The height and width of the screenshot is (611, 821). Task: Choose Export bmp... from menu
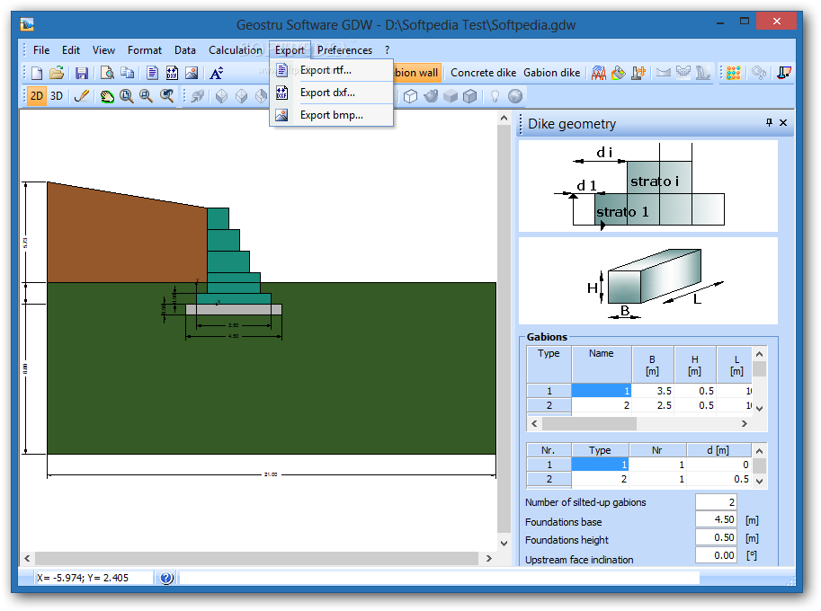[x=332, y=115]
